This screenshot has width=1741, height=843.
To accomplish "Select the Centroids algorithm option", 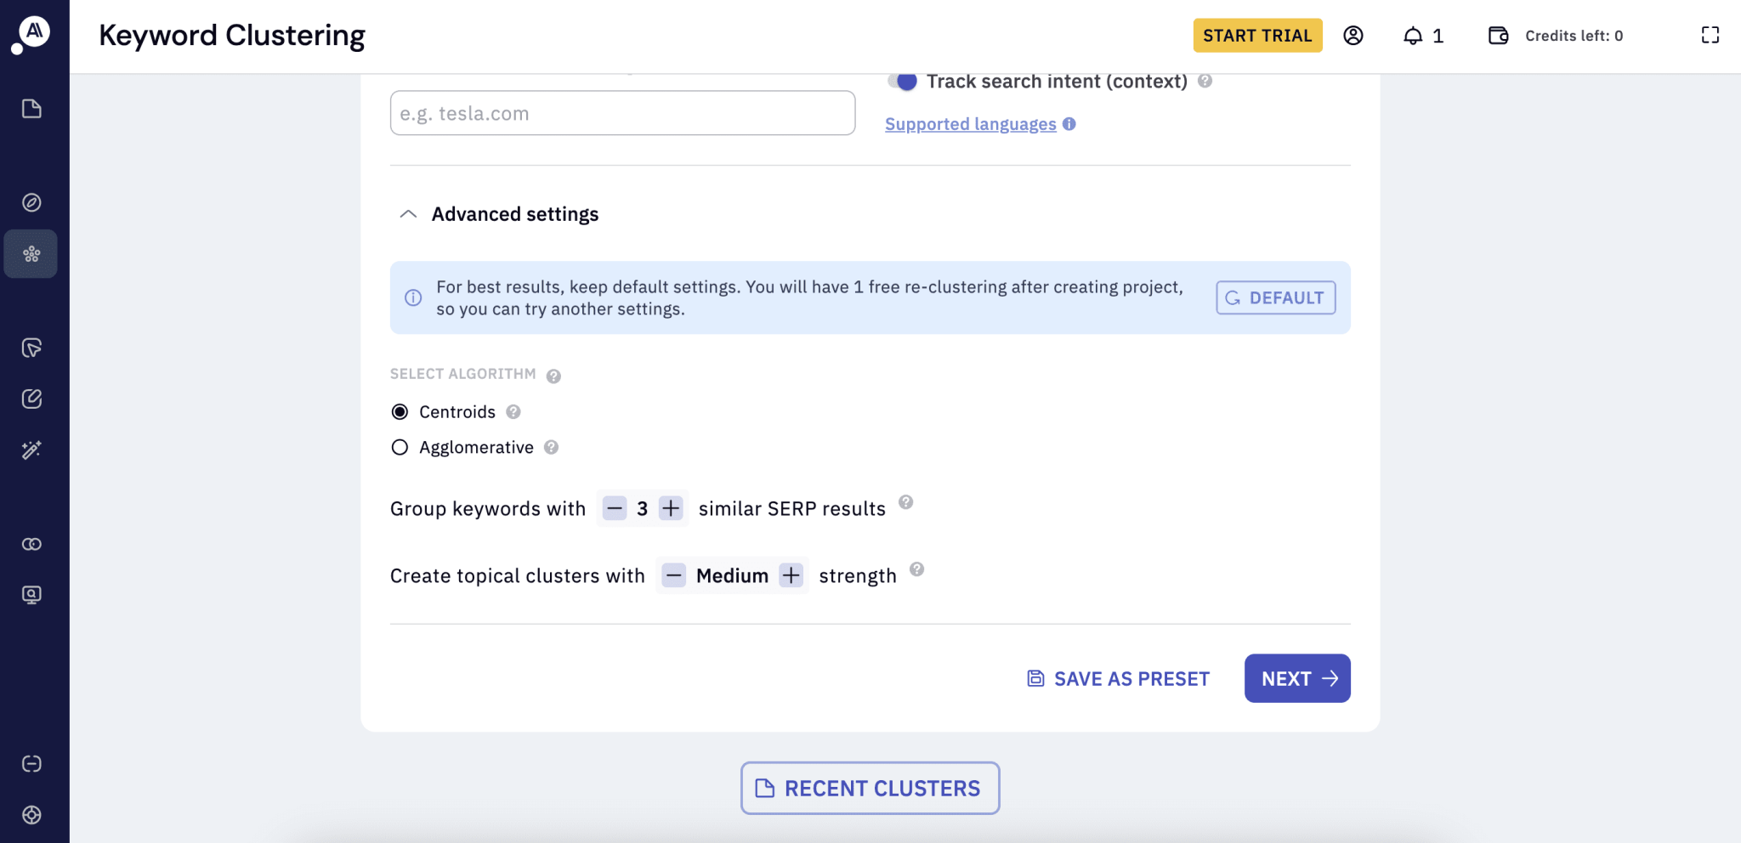I will pos(400,411).
